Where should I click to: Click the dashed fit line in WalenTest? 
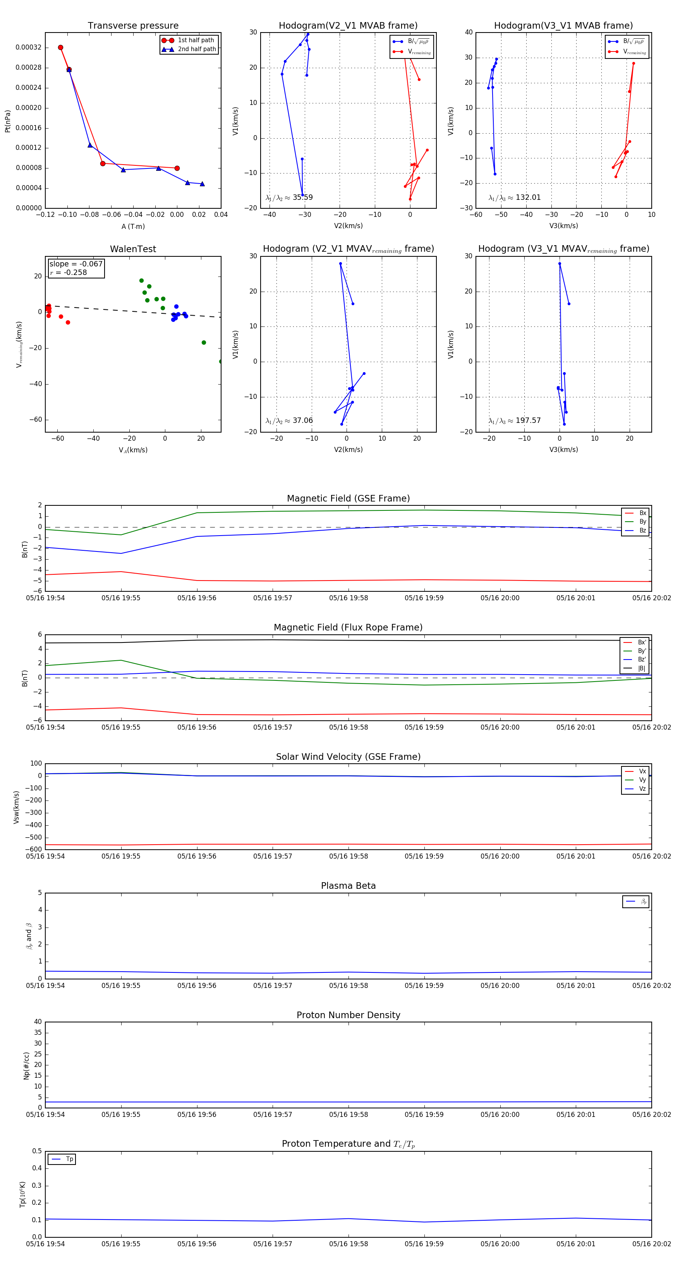click(133, 311)
